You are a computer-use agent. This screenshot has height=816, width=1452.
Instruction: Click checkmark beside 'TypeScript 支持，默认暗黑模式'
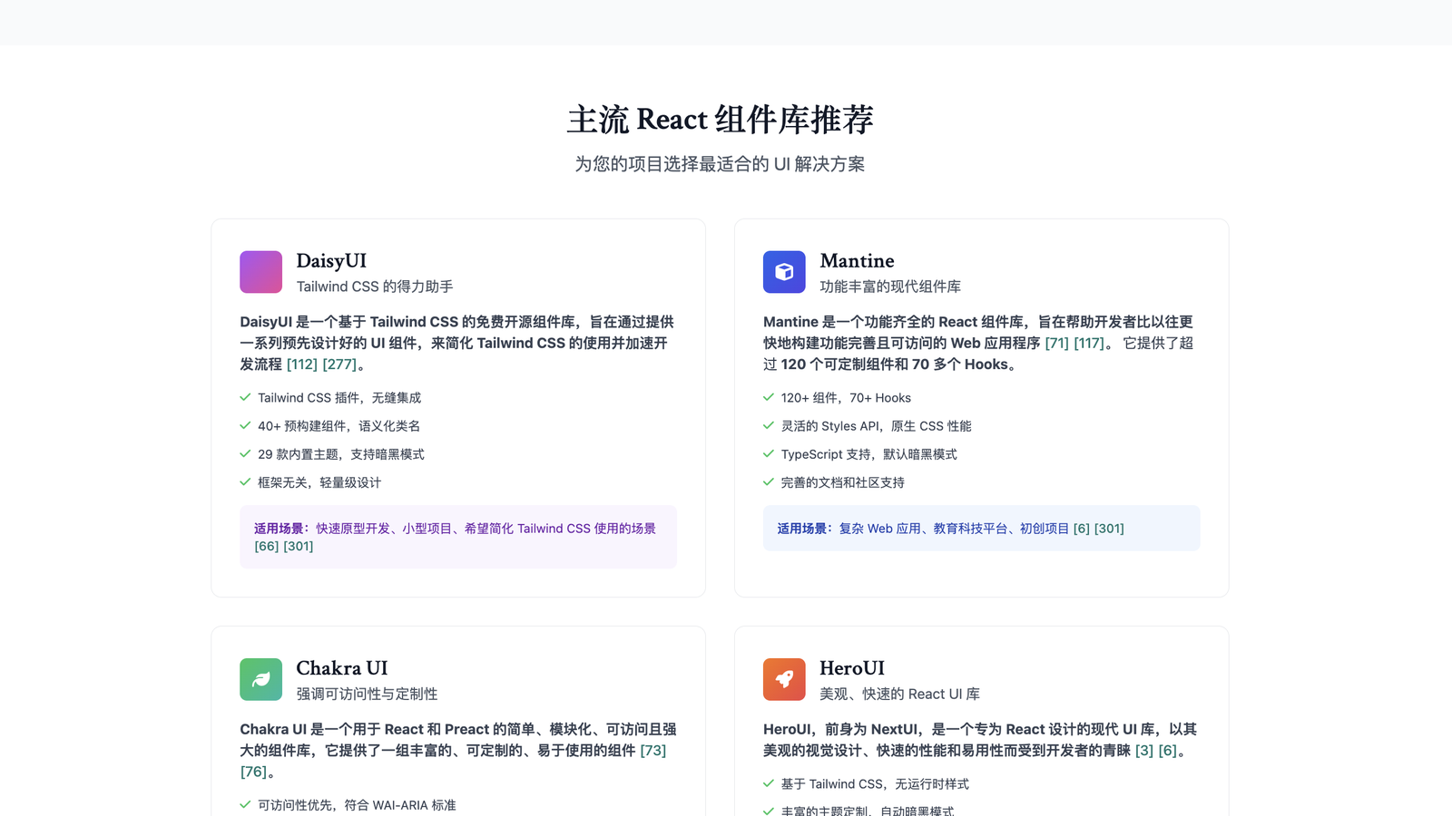click(769, 453)
